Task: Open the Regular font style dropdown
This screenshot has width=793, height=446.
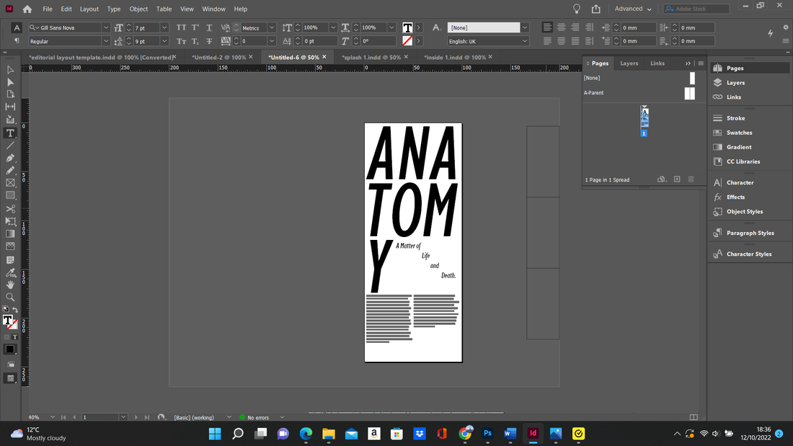Action: (106, 42)
